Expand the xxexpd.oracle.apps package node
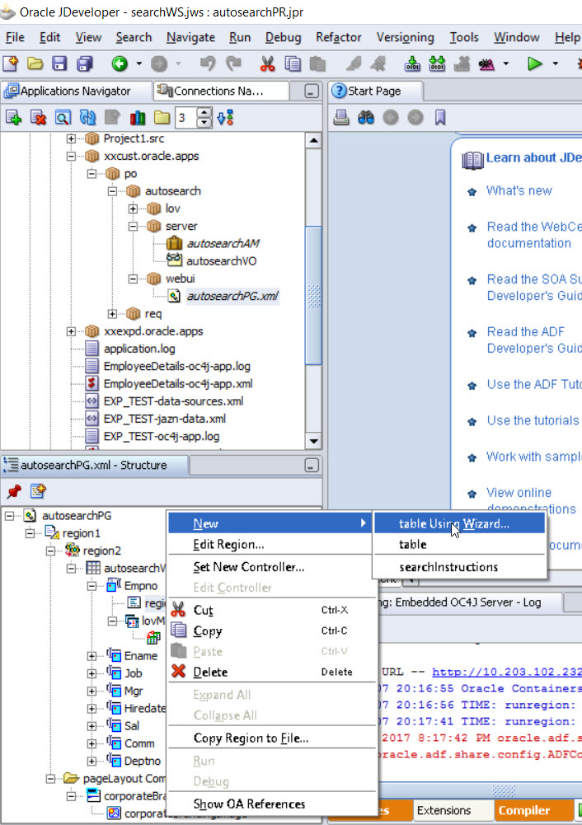 tap(71, 331)
